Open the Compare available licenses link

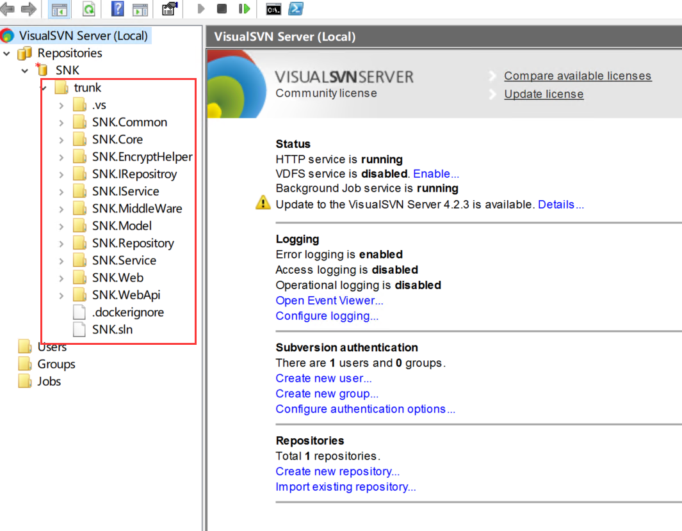click(578, 75)
